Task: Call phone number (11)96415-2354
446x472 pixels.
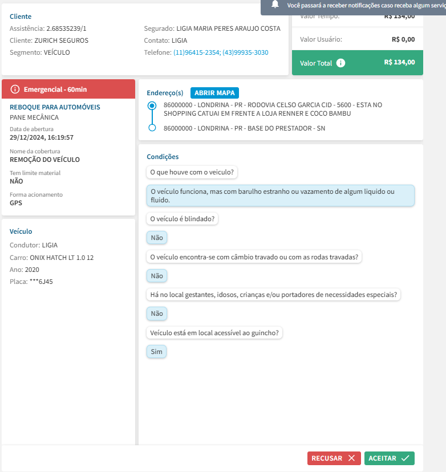Action: click(x=196, y=52)
